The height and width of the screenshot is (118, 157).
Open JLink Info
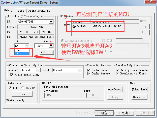click(x=139, y=89)
